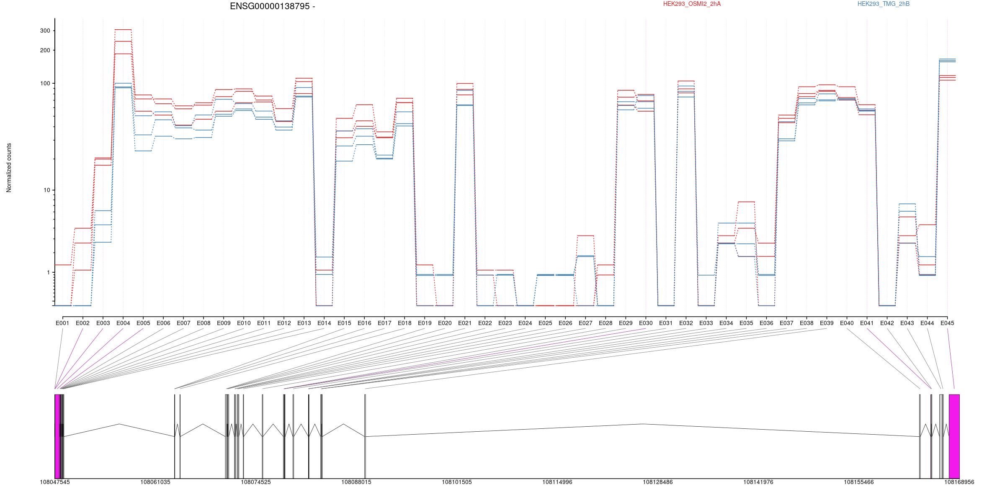The width and height of the screenshot is (1005, 502).
Task: Click exon label E012
Action: (x=284, y=323)
